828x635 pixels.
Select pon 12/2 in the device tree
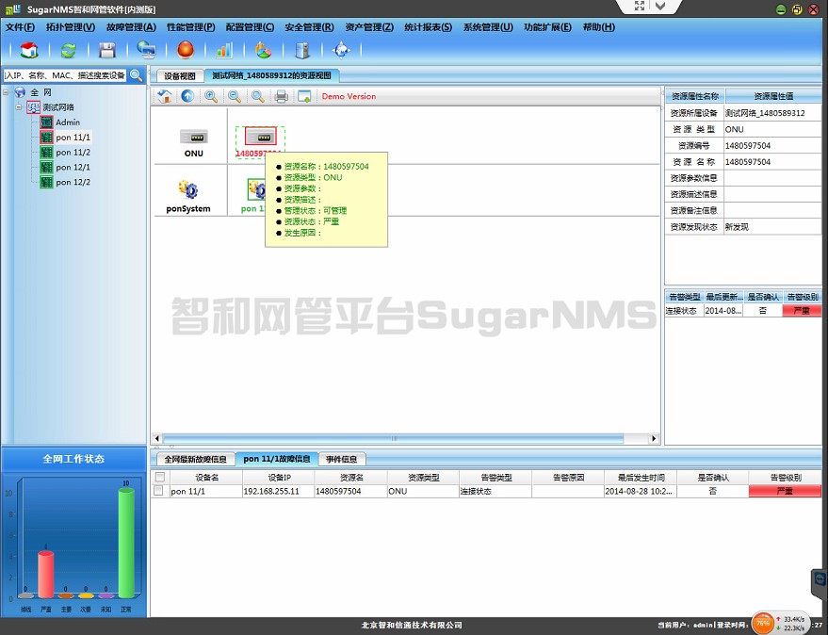[x=73, y=182]
